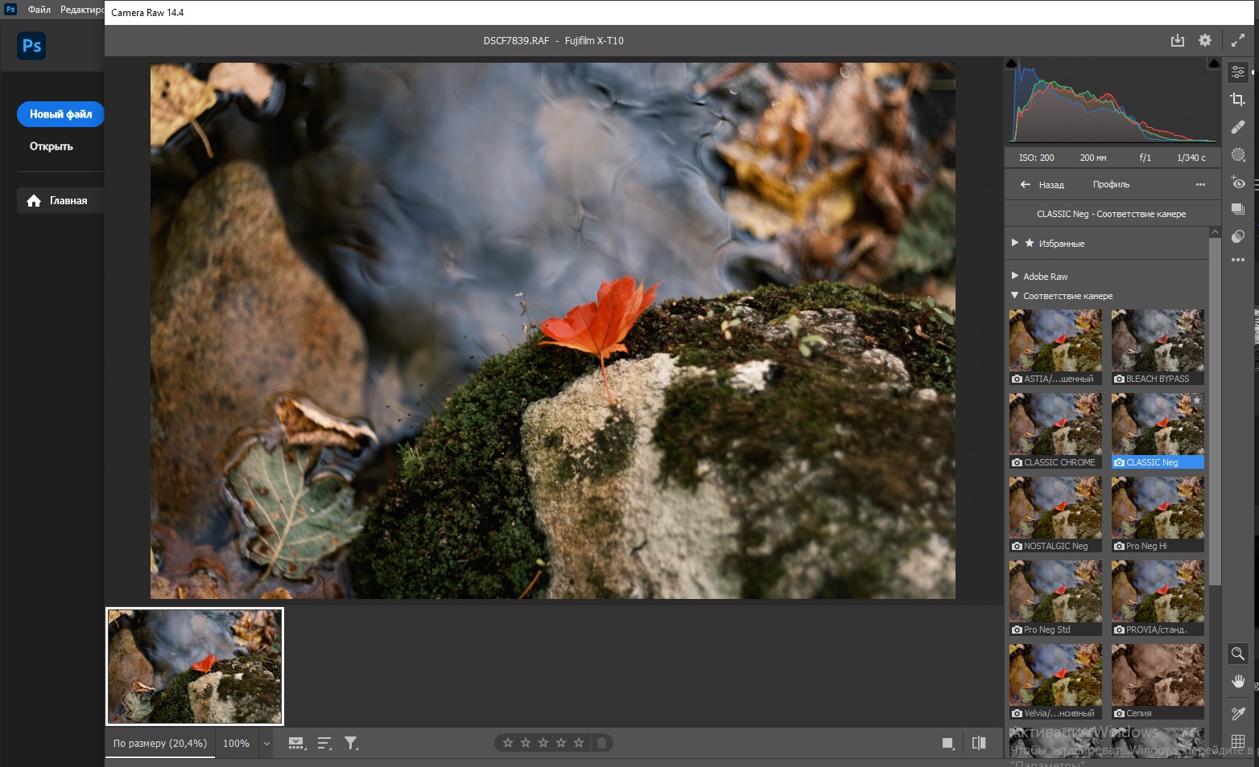Click the save image download icon
This screenshot has width=1259, height=767.
(x=1178, y=40)
